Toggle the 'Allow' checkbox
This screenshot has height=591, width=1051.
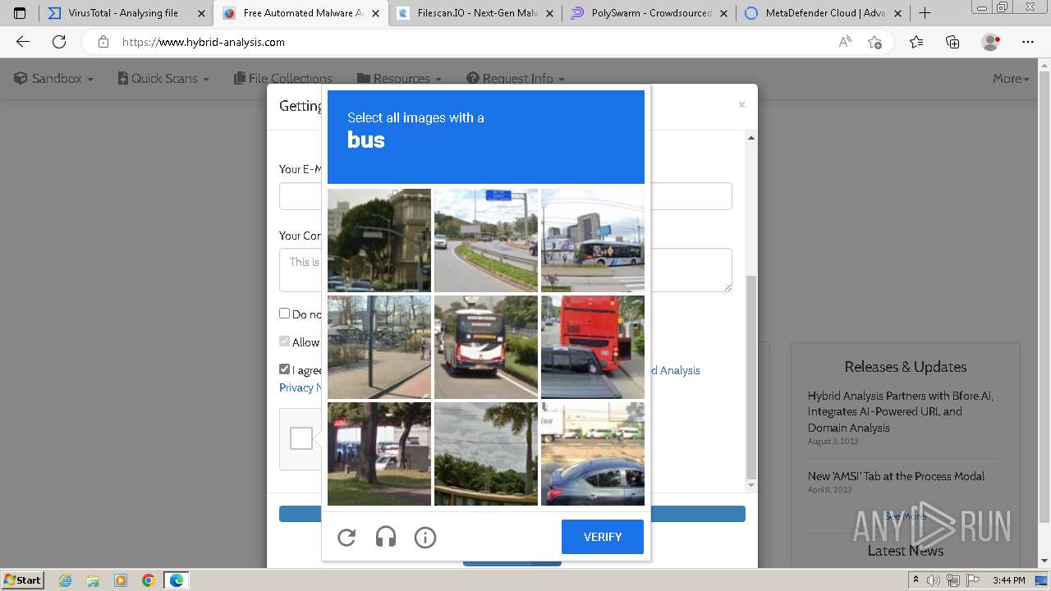click(284, 341)
